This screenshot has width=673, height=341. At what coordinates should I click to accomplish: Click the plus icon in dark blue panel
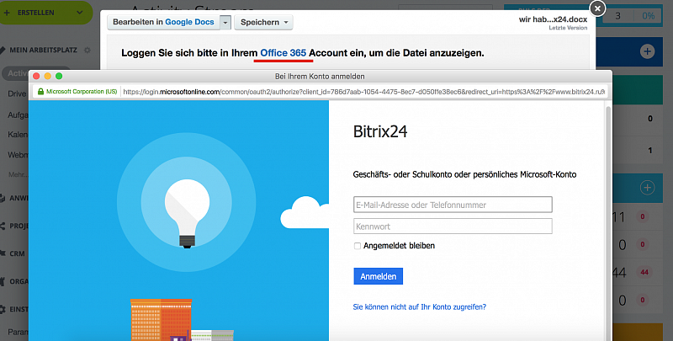tap(647, 51)
